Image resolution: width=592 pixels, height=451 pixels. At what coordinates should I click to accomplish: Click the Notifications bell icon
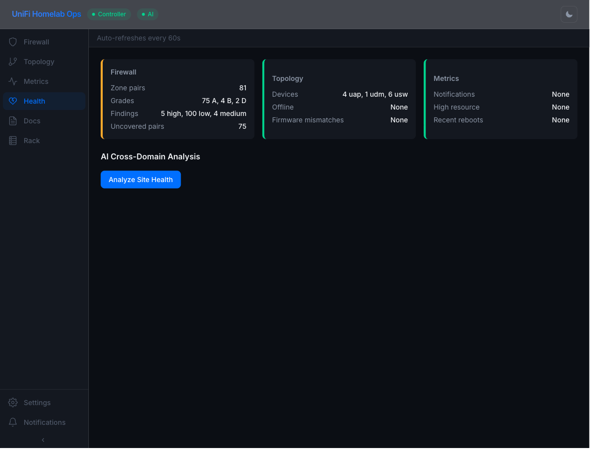[x=13, y=422]
